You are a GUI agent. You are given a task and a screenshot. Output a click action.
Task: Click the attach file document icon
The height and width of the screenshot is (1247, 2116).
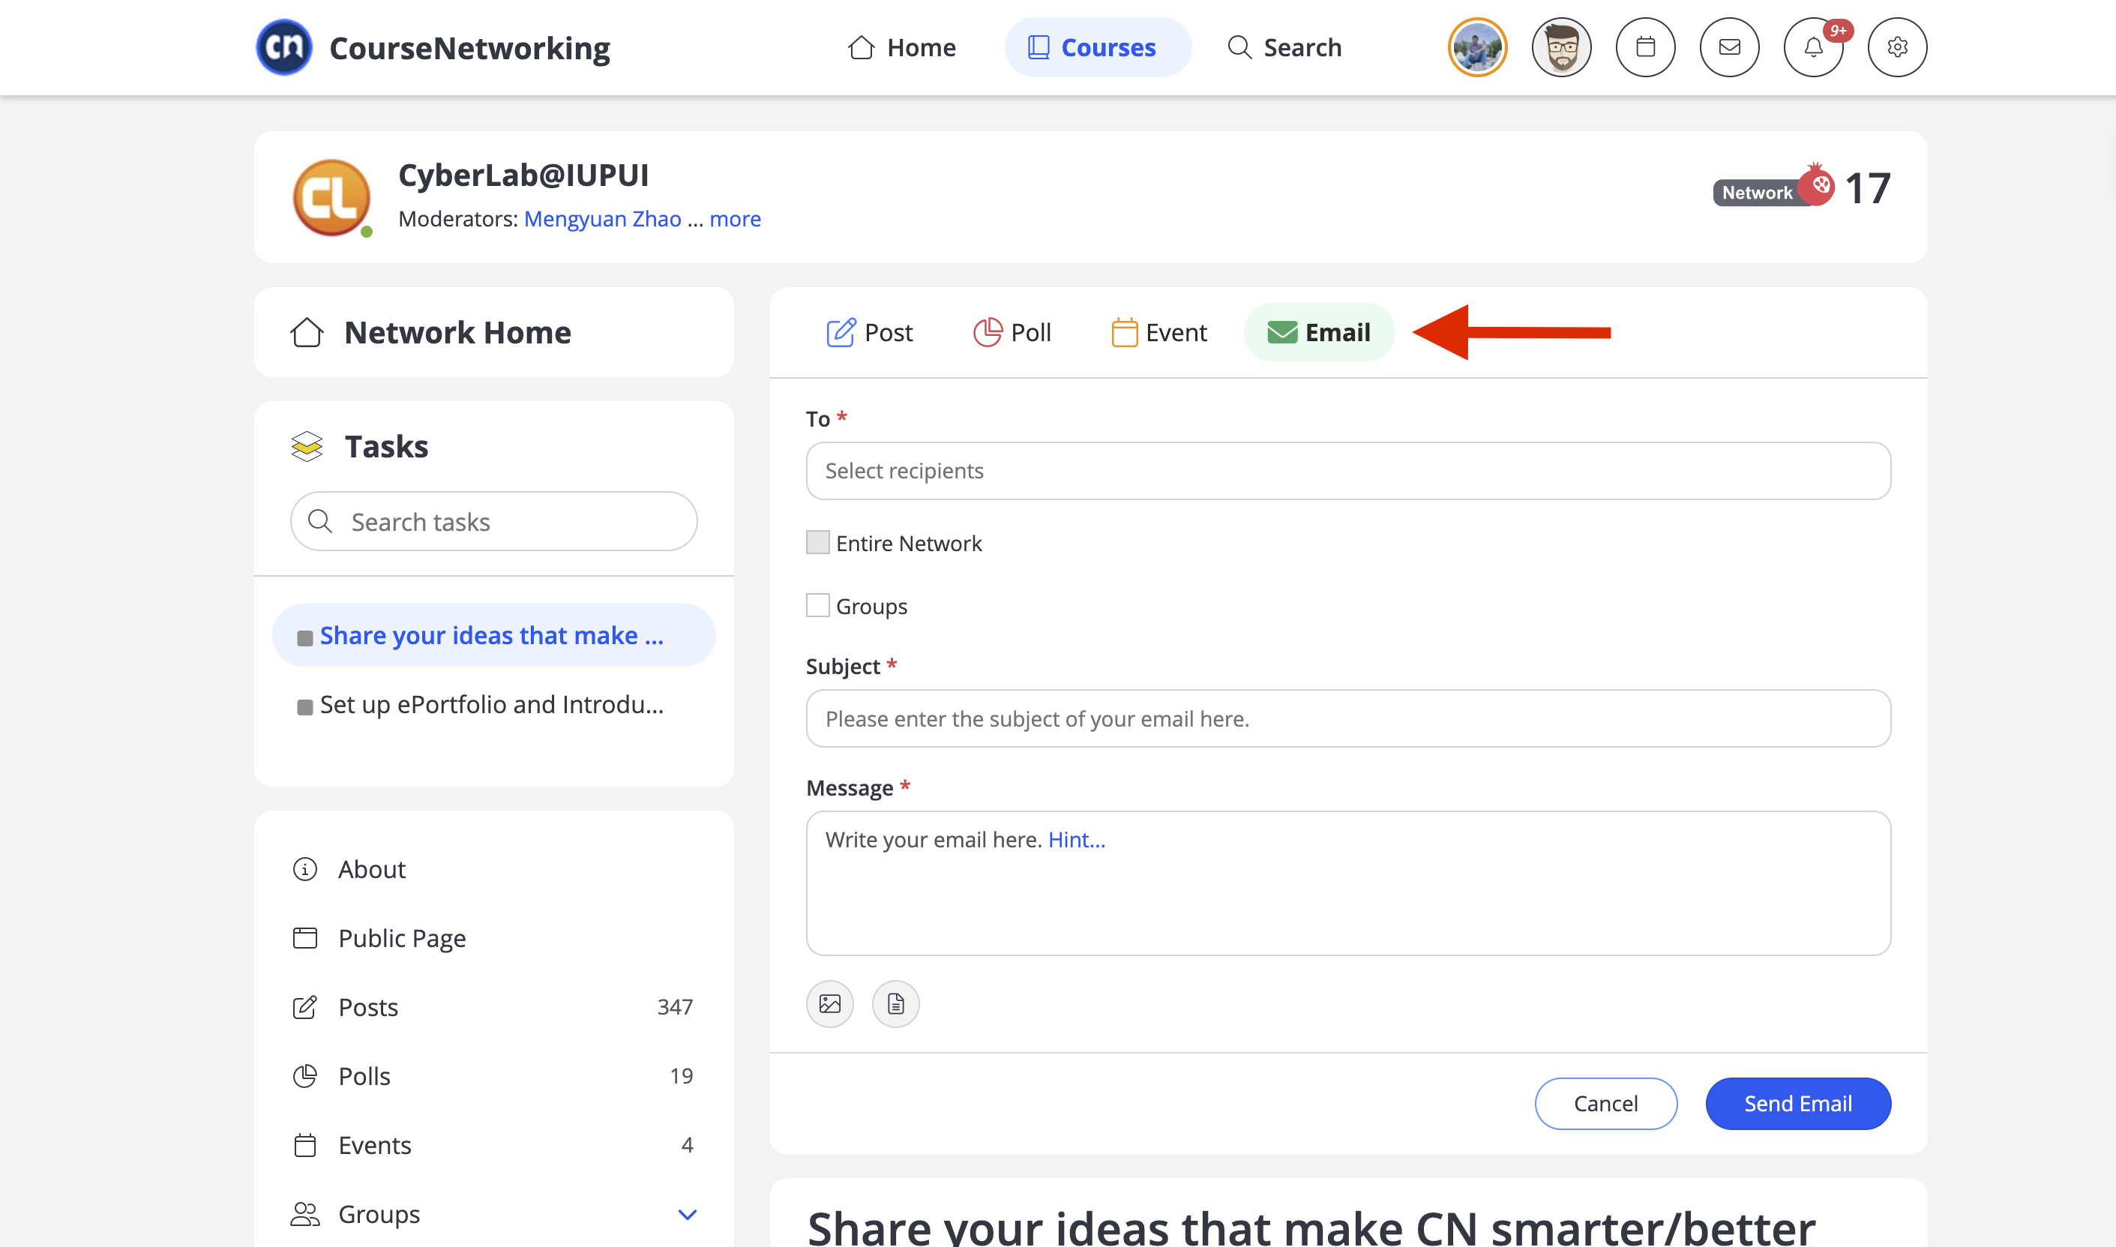pyautogui.click(x=895, y=1003)
